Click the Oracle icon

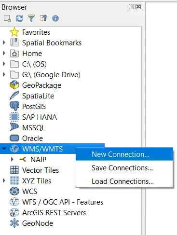pyautogui.click(x=14, y=138)
